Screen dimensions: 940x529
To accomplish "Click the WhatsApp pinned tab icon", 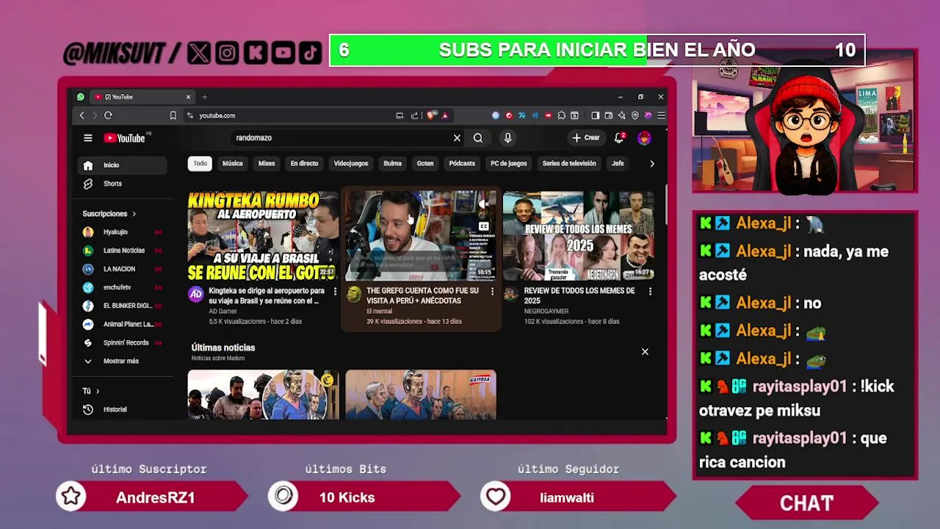I will 80,97.
